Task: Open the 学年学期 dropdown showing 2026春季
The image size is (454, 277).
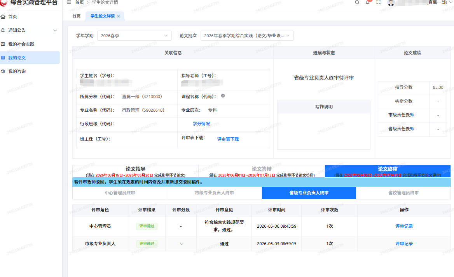Action: click(x=134, y=36)
